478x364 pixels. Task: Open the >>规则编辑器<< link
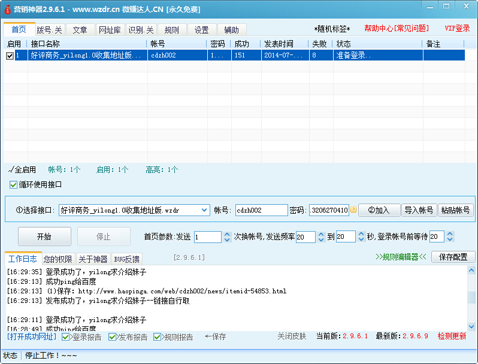[401, 257]
